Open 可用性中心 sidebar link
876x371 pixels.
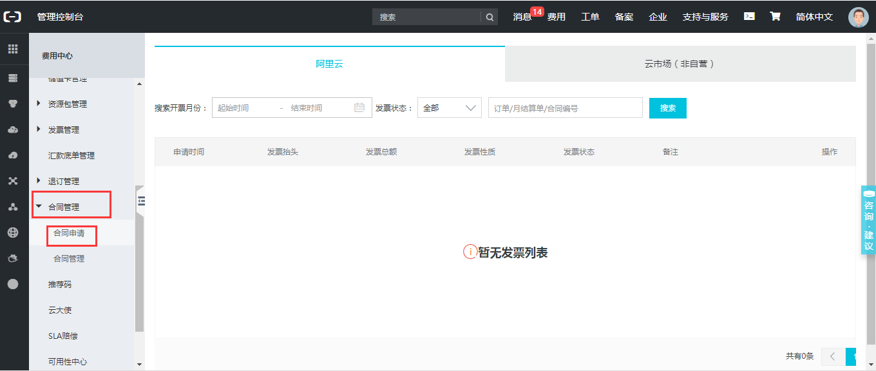point(68,362)
